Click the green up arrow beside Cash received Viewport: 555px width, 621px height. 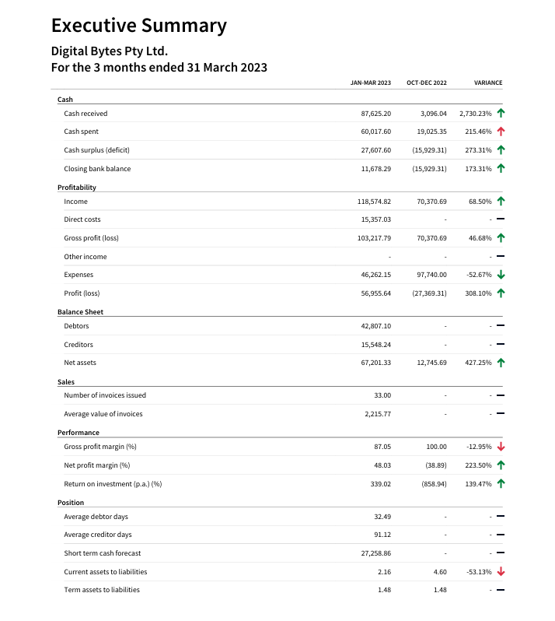pyautogui.click(x=501, y=113)
